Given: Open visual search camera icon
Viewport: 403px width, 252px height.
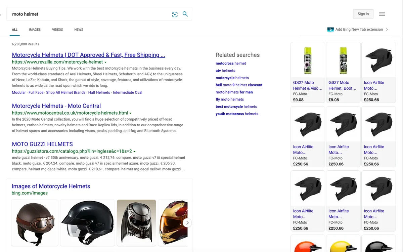Looking at the screenshot, I should (x=175, y=14).
